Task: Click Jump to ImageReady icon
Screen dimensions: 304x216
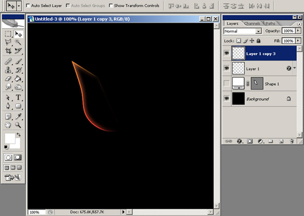Action: point(13,177)
